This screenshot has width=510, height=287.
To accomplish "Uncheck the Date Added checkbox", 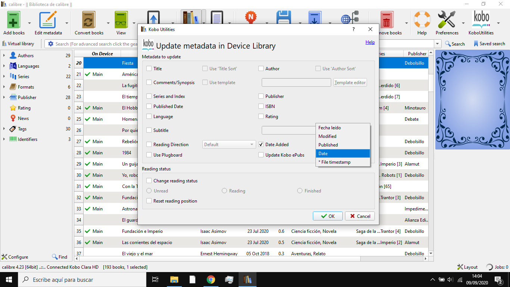I will [261, 145].
